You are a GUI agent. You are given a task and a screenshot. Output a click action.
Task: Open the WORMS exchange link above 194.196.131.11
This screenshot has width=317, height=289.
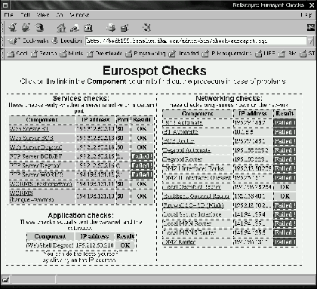(x=41, y=183)
